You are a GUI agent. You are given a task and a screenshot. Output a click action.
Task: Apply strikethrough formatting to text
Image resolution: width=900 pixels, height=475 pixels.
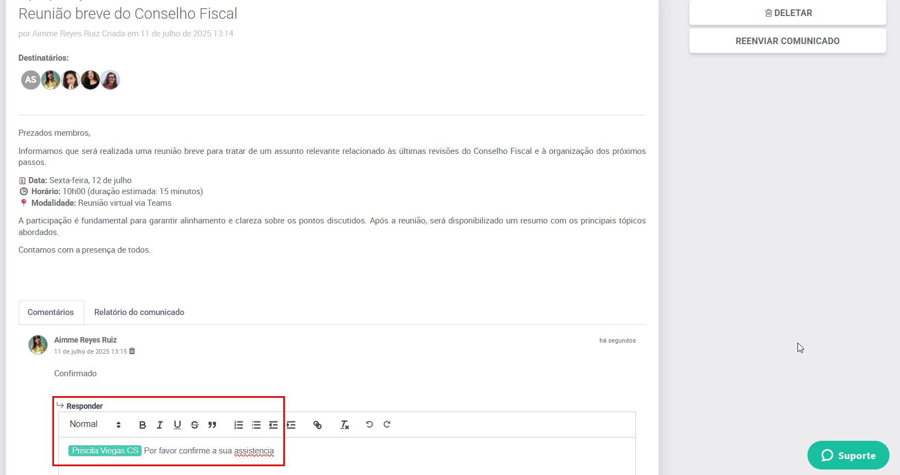coord(195,425)
